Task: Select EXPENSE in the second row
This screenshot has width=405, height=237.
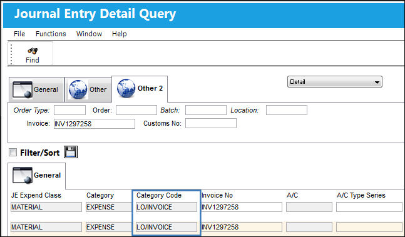Action: pyautogui.click(x=109, y=227)
